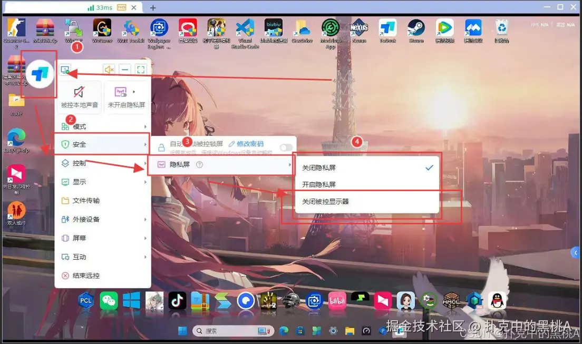Expand the arrow on the 模式 row

(x=145, y=126)
